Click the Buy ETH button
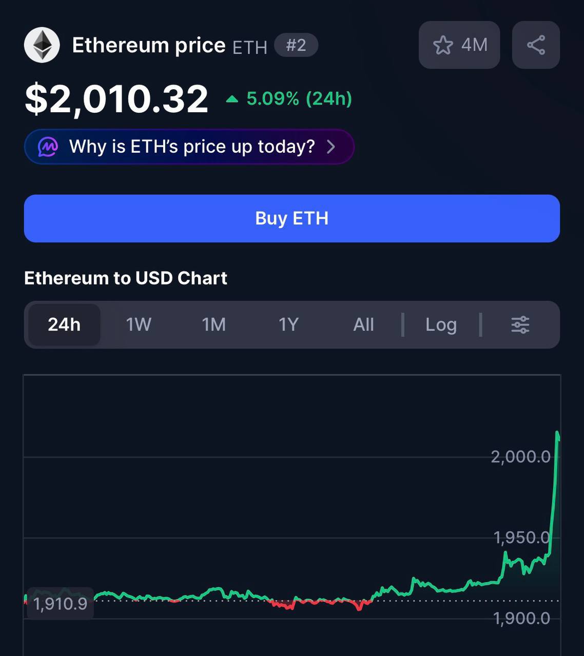This screenshot has width=584, height=656. pos(292,218)
